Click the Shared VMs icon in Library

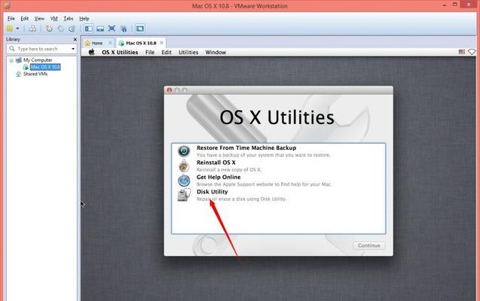(18, 74)
